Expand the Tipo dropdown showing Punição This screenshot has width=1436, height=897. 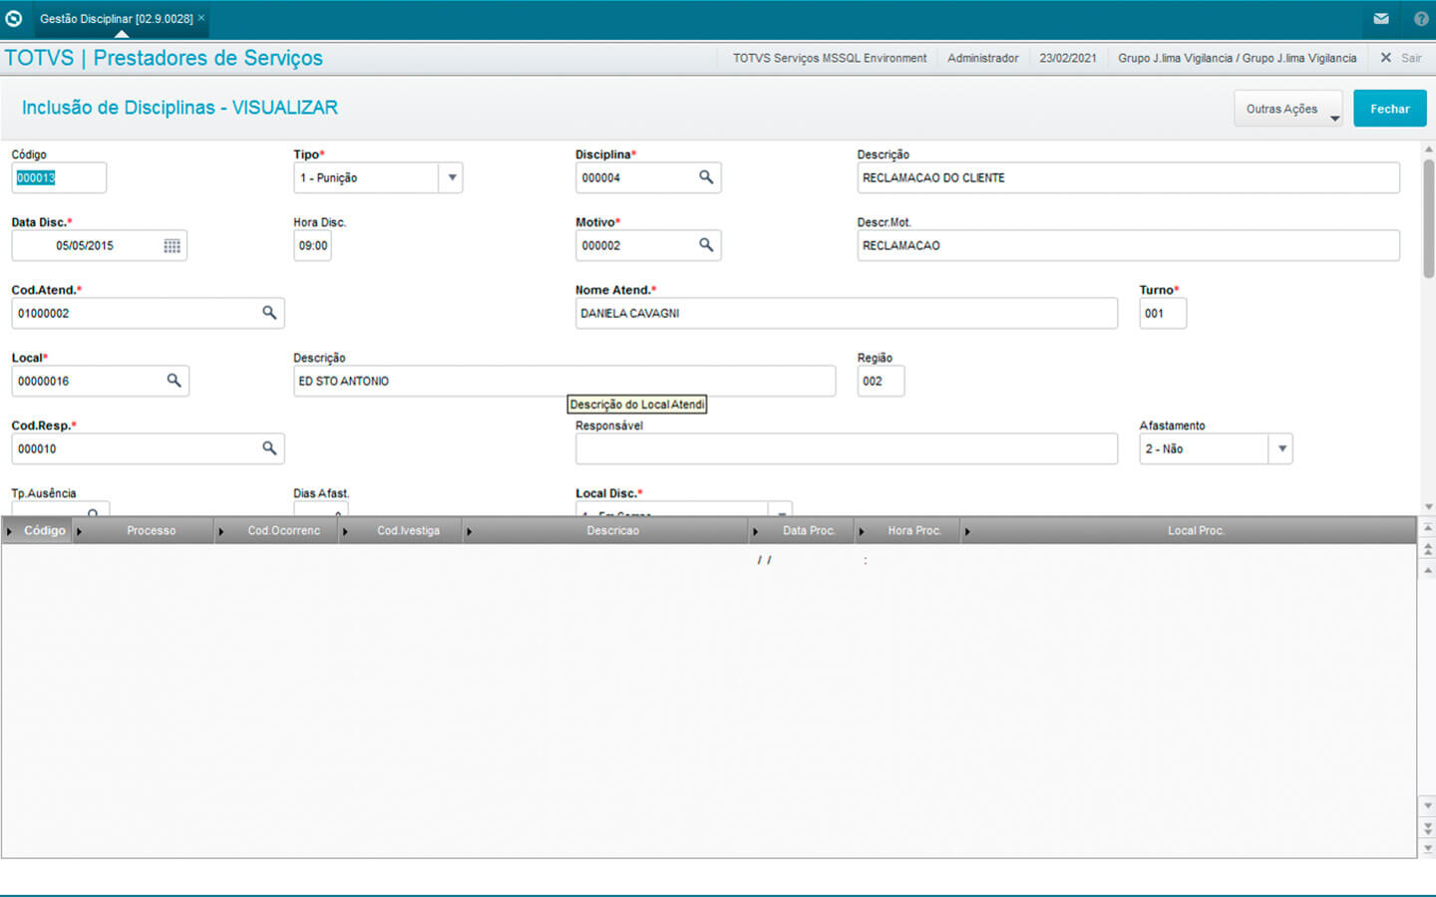(452, 177)
